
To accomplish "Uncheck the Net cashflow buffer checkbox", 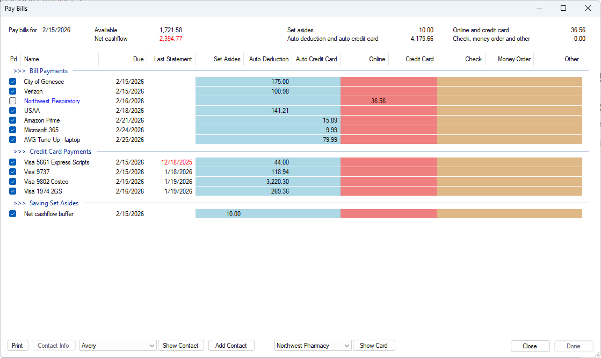I will point(13,214).
